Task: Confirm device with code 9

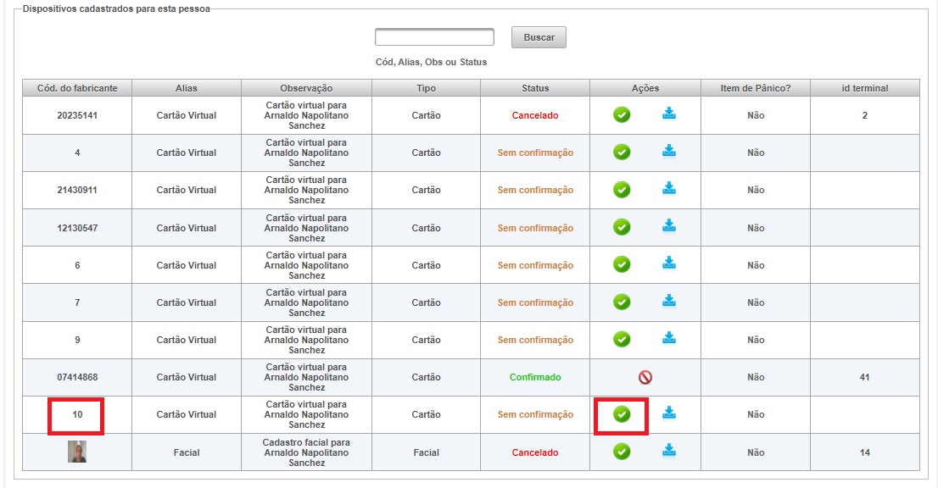Action: pyautogui.click(x=622, y=339)
